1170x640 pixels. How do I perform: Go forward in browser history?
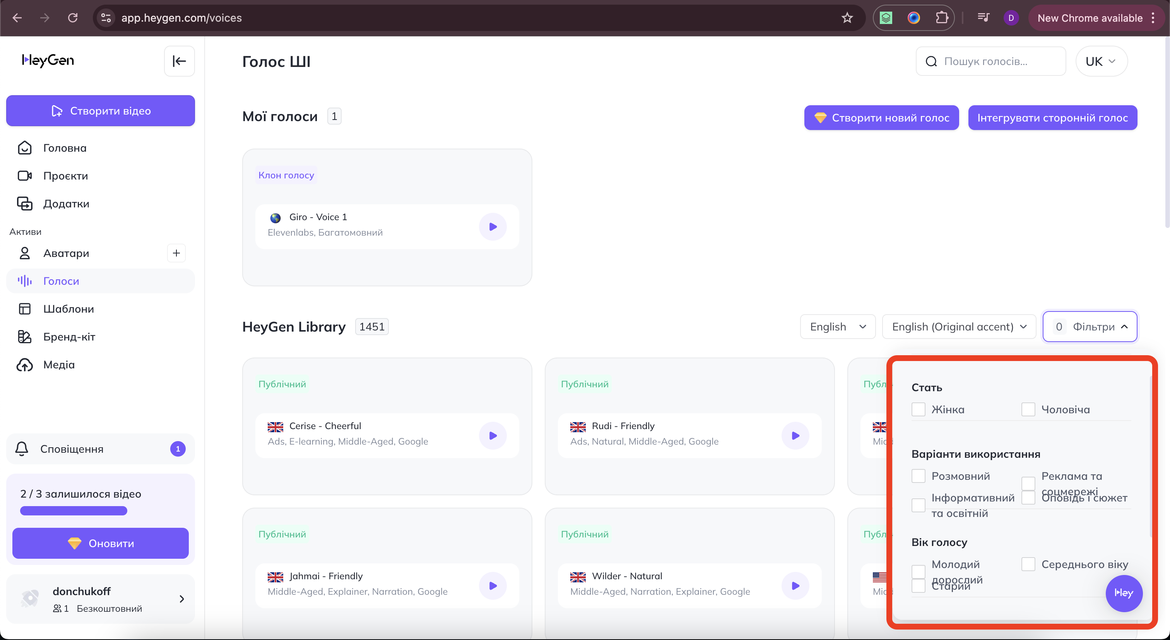click(44, 18)
